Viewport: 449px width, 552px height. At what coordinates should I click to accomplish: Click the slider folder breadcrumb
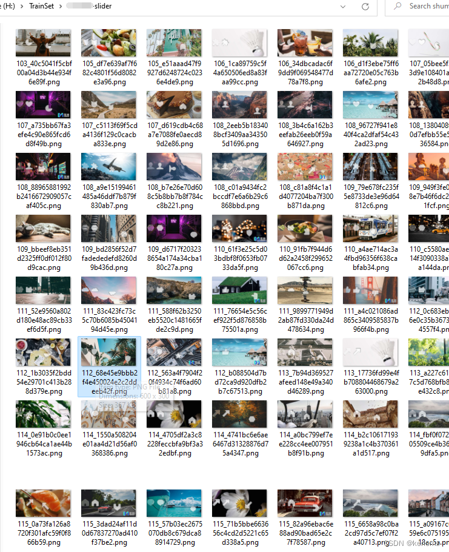[89, 6]
